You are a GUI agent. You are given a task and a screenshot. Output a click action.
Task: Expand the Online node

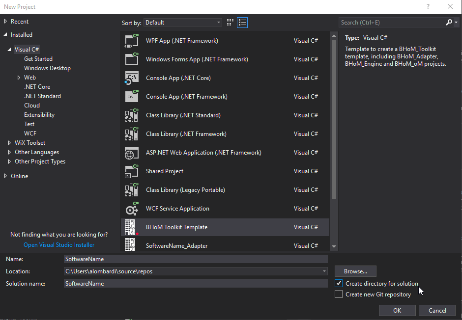[x=5, y=176]
